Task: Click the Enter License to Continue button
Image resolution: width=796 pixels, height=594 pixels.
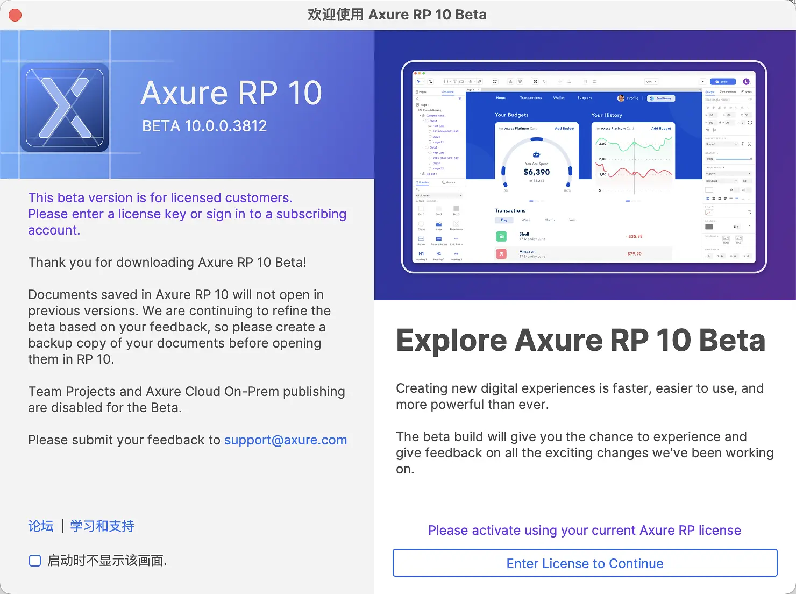Action: point(585,563)
